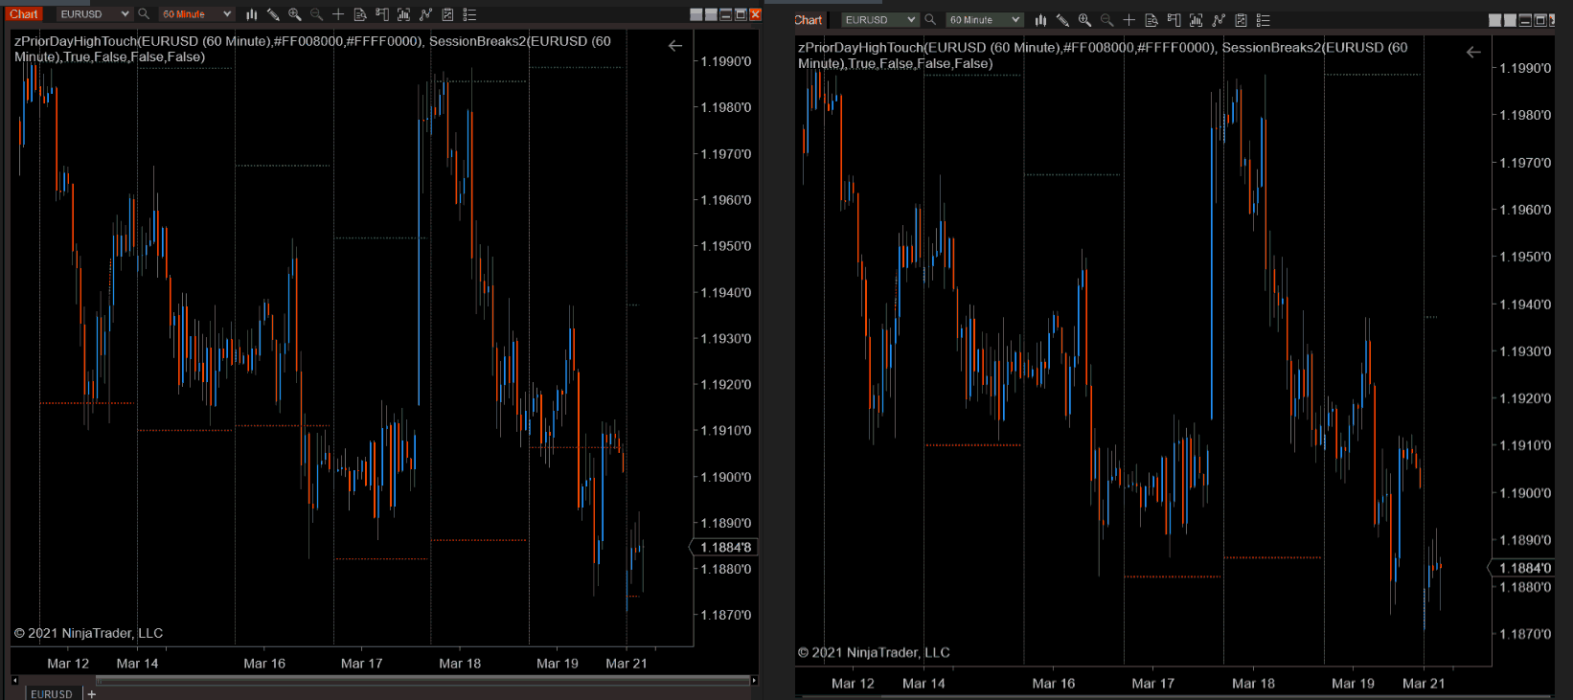This screenshot has width=1573, height=700.
Task: Click the instrument search magnifier, left chart
Action: [144, 14]
